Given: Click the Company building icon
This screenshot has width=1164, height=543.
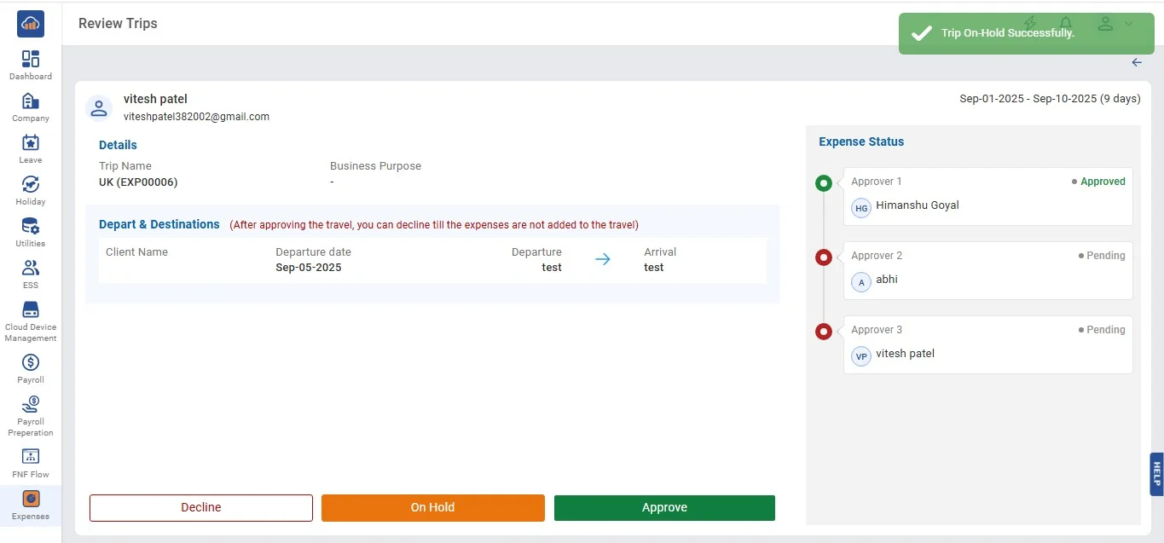Looking at the screenshot, I should [x=31, y=101].
